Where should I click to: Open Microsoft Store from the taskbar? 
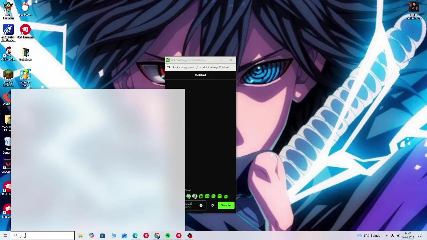click(x=102, y=236)
